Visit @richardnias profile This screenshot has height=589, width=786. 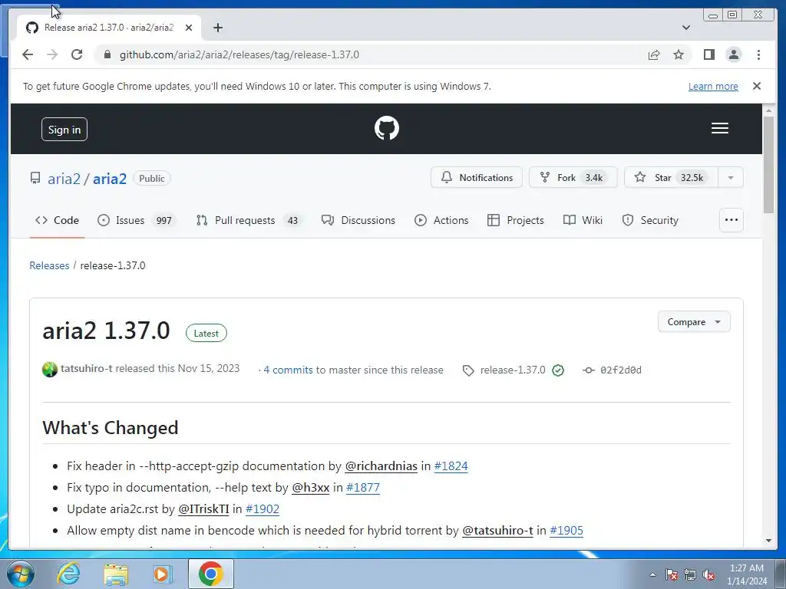[381, 466]
